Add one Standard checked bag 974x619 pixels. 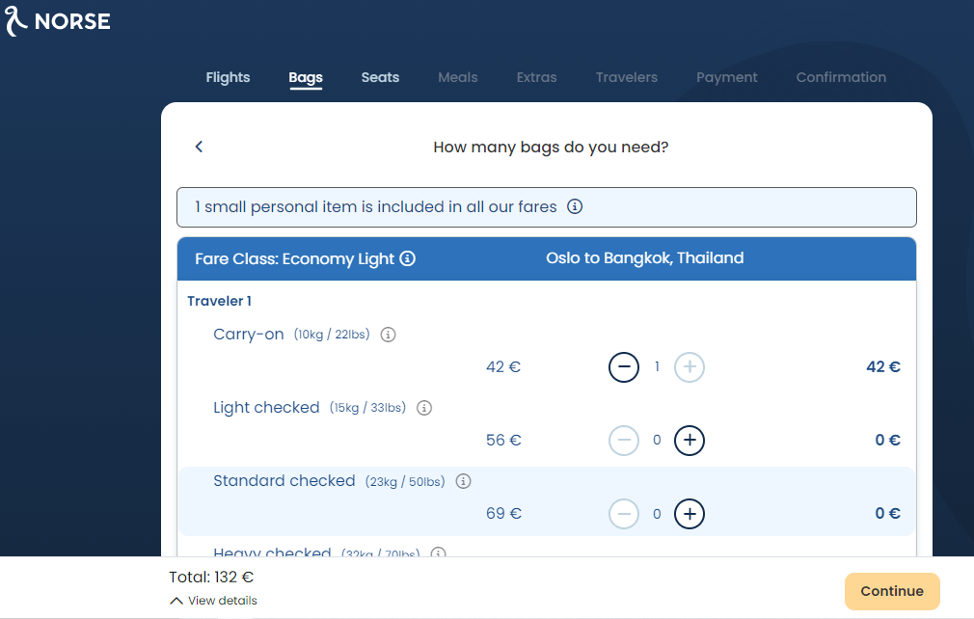click(x=690, y=514)
